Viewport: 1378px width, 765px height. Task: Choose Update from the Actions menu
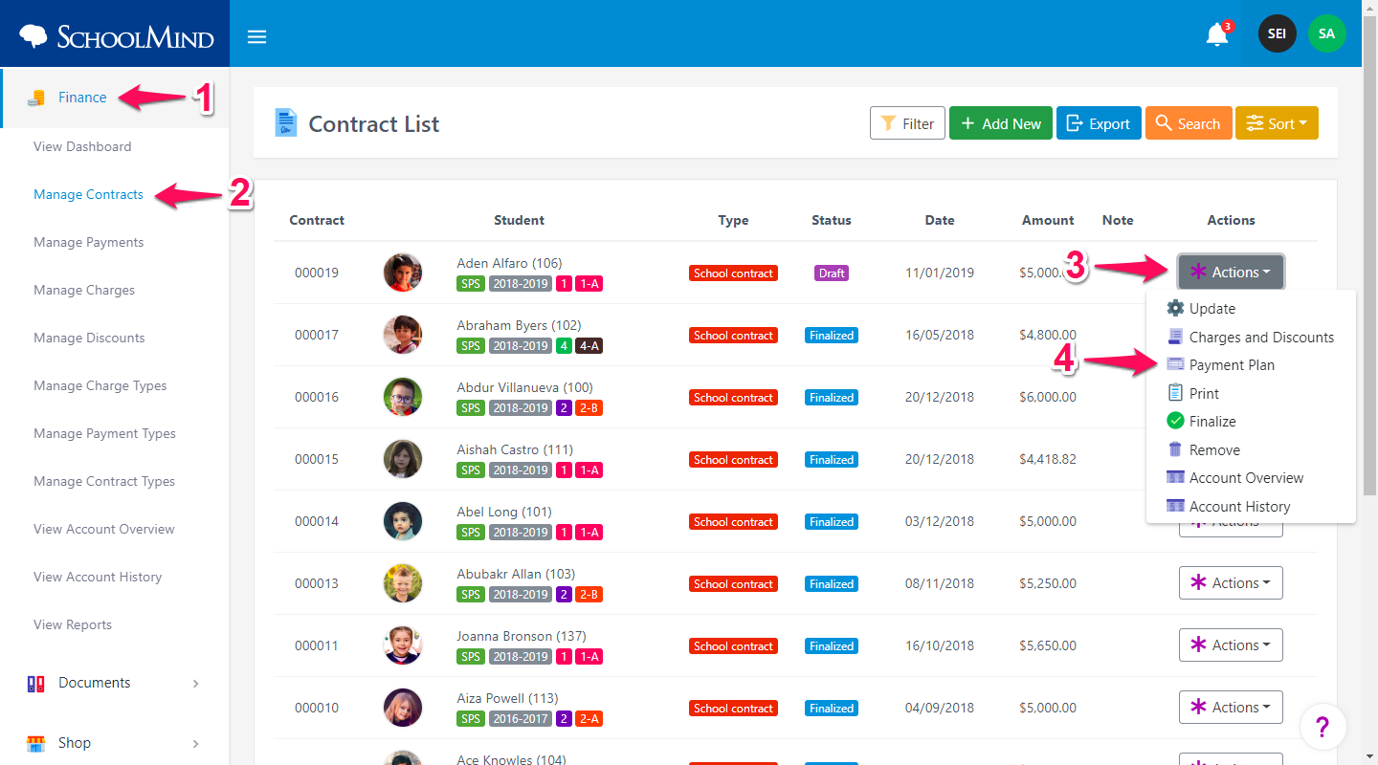[1251, 308]
